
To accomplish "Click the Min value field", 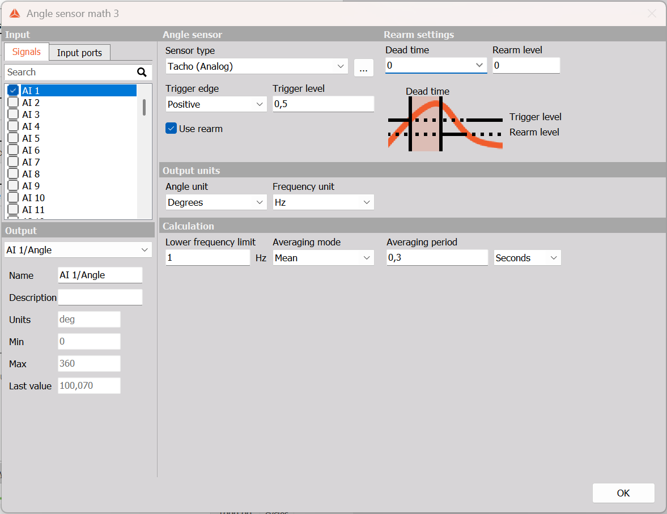I will (x=89, y=341).
